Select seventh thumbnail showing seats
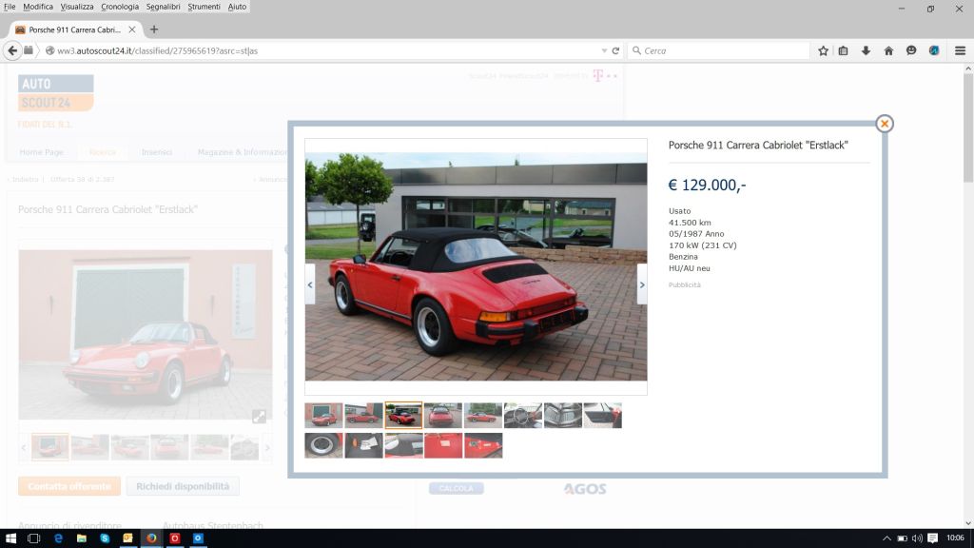This screenshot has width=974, height=548. [x=563, y=415]
